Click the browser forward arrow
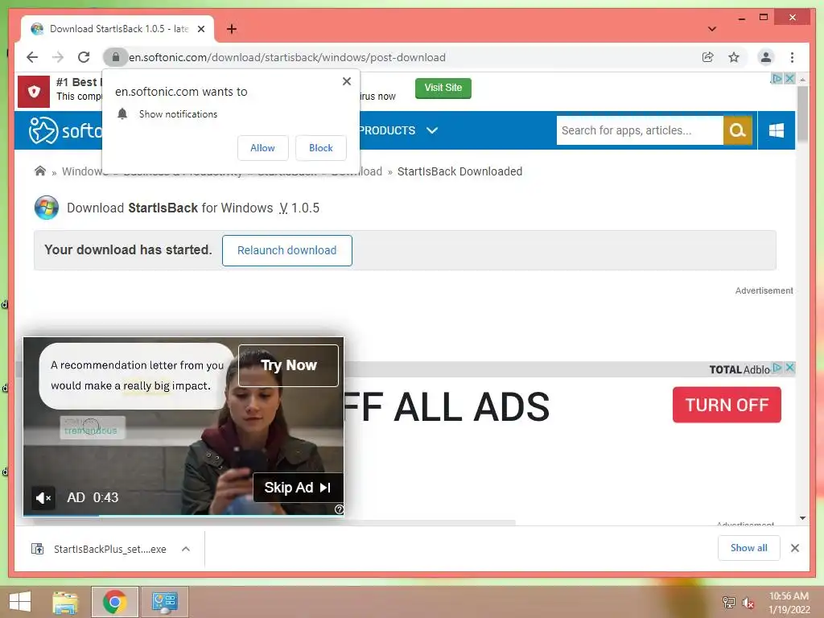The width and height of the screenshot is (824, 618). 58,57
